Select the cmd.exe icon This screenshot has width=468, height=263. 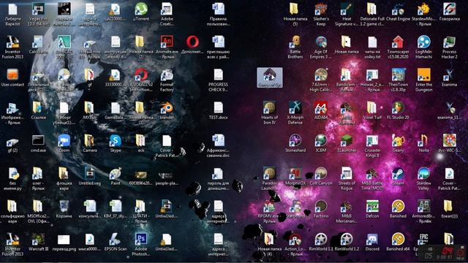tap(38, 143)
